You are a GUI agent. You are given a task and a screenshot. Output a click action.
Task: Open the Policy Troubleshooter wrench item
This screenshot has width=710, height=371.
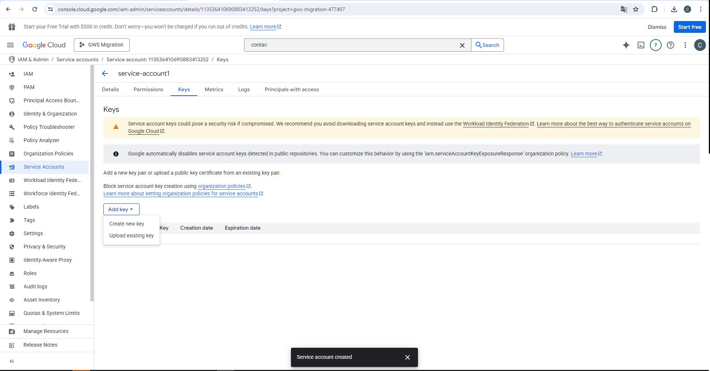pyautogui.click(x=49, y=127)
